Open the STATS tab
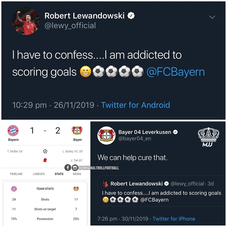 (x=59, y=174)
